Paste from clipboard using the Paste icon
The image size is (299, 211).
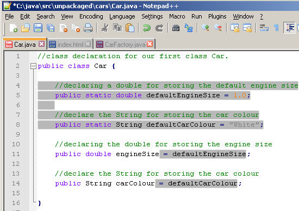coord(130,28)
